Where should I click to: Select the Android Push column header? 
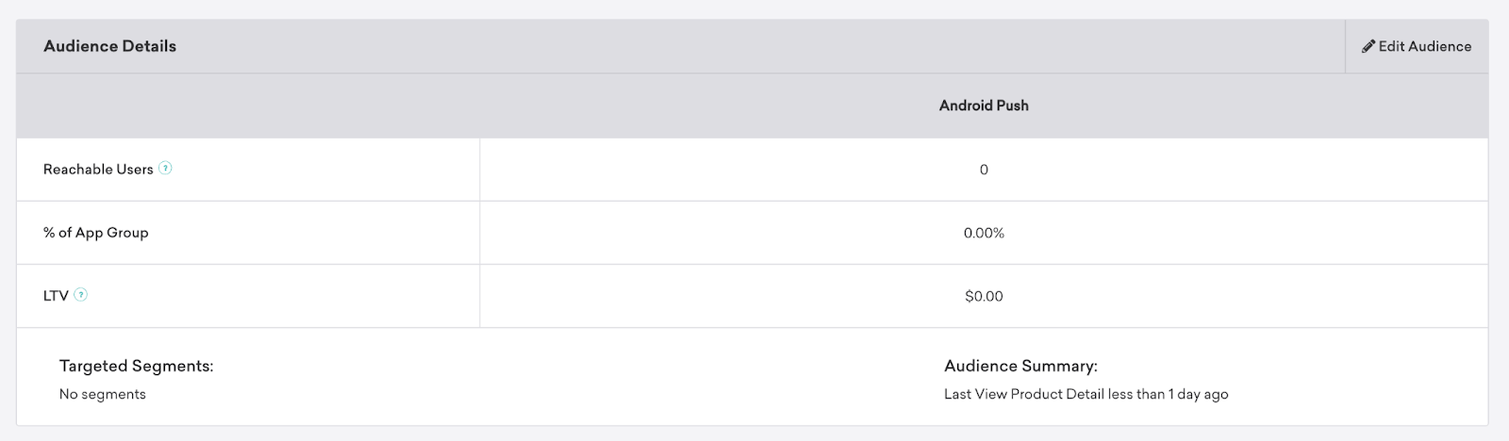983,106
